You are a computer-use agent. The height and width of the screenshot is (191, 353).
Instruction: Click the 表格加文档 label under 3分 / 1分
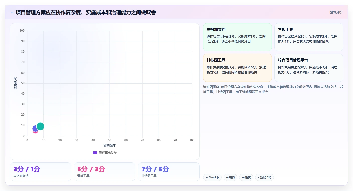(x=21, y=176)
